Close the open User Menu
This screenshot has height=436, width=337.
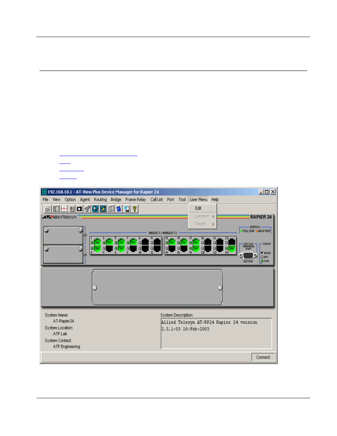pyautogui.click(x=199, y=199)
